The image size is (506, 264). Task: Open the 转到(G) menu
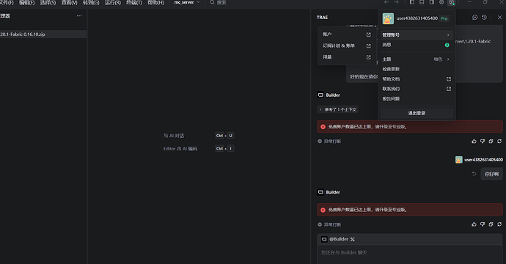click(x=91, y=3)
